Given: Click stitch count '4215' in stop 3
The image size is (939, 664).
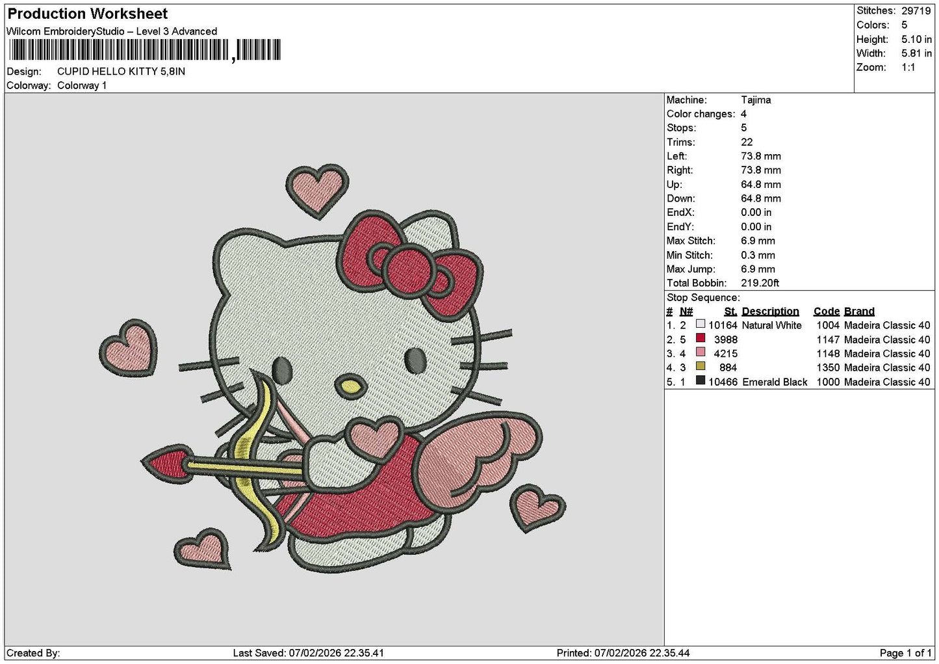Looking at the screenshot, I should 725,354.
